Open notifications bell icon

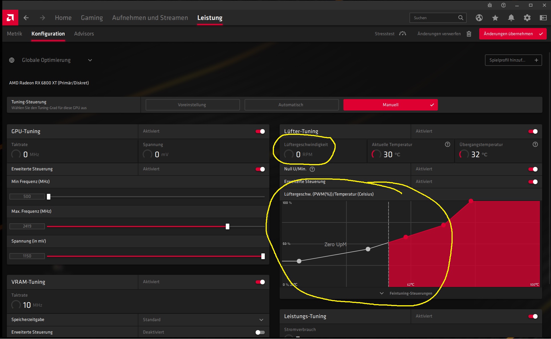coord(511,18)
